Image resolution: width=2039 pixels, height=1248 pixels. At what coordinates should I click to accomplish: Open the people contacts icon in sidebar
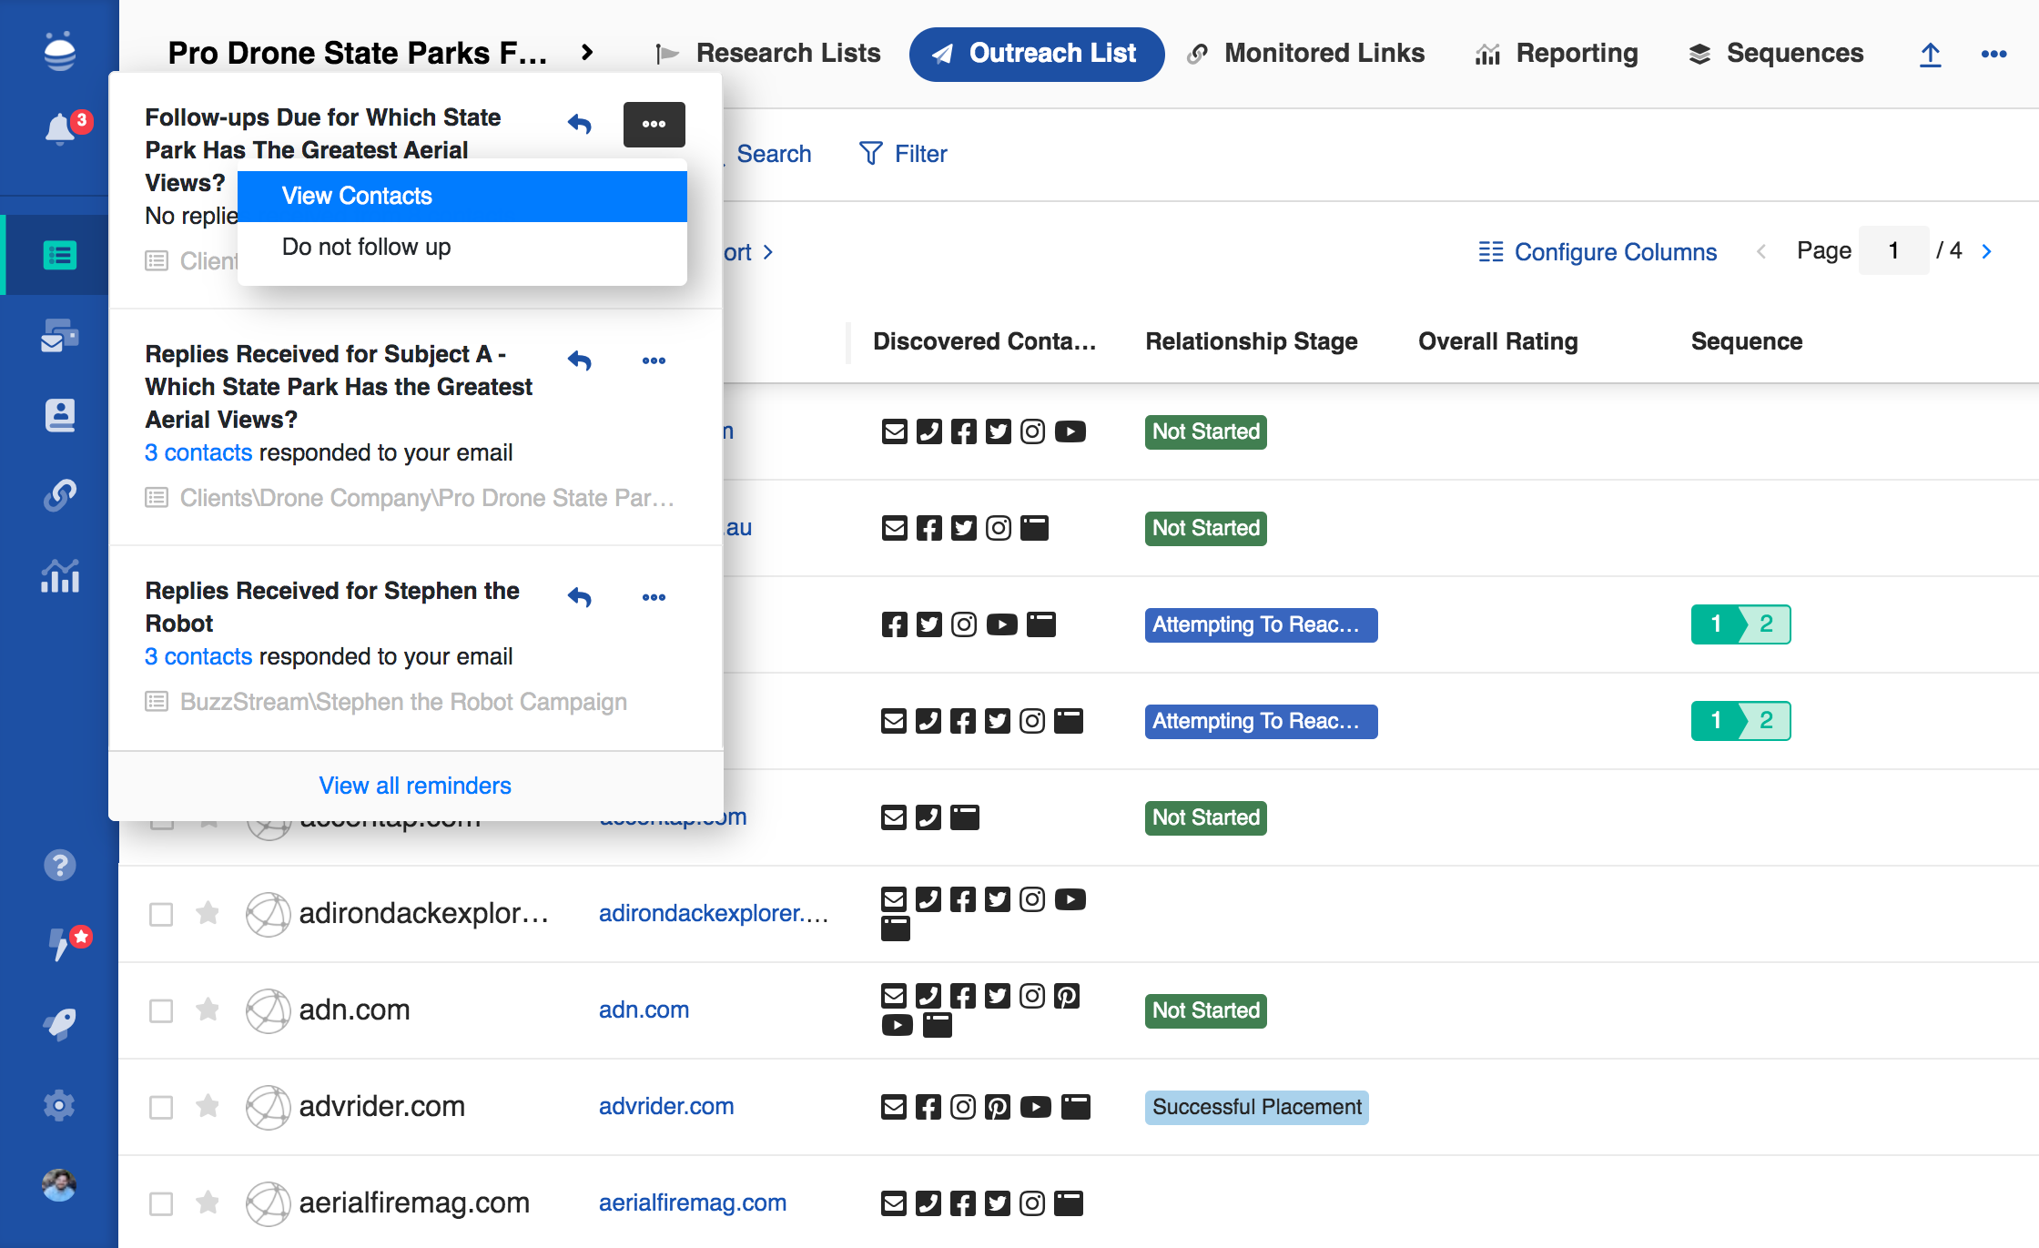(x=60, y=415)
